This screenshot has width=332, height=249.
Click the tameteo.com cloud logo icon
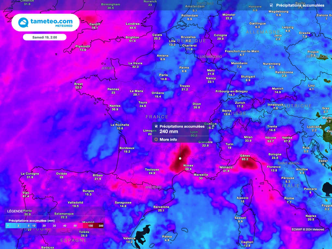[23, 22]
